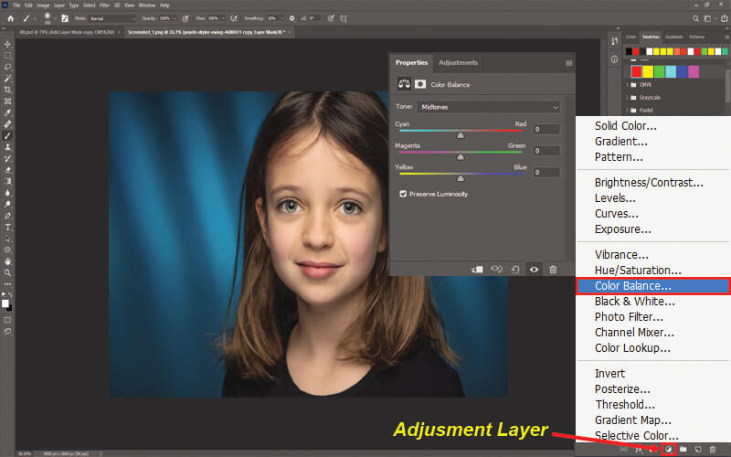Open the Filter menu

coord(104,5)
